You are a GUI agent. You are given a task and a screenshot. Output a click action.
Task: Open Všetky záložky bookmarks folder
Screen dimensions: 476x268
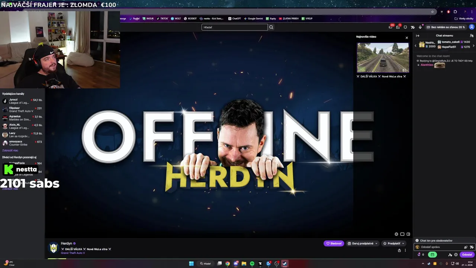[464, 19]
